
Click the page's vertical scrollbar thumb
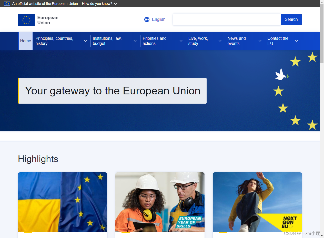tap(322, 33)
